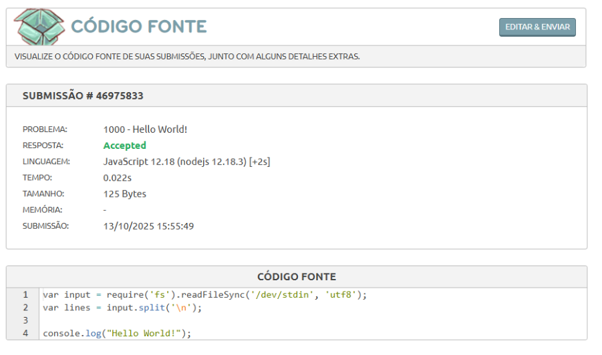Click the CÓDIGO FONTE page title
This screenshot has width=602, height=355.
[138, 27]
